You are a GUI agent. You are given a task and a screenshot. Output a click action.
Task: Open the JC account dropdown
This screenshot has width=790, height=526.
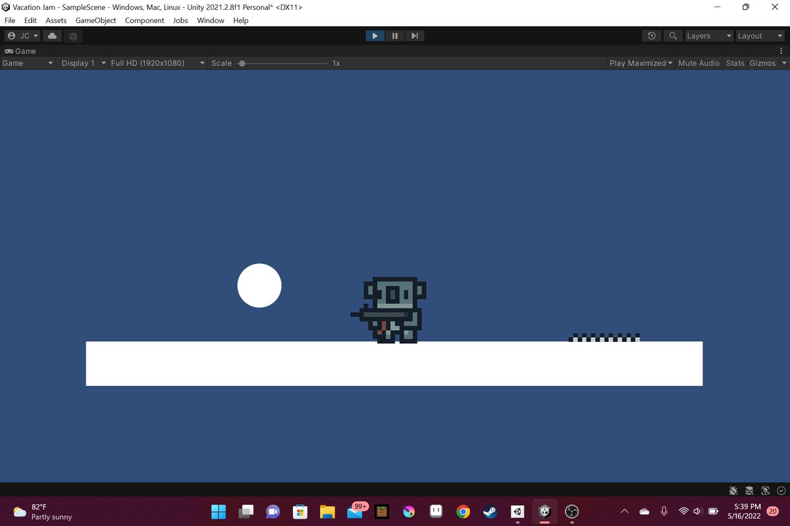(x=23, y=36)
